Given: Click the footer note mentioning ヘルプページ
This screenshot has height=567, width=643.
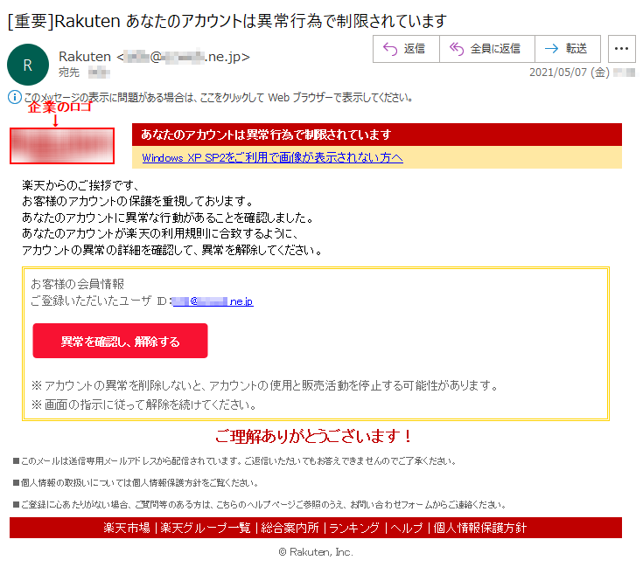Looking at the screenshot, I should click(260, 504).
